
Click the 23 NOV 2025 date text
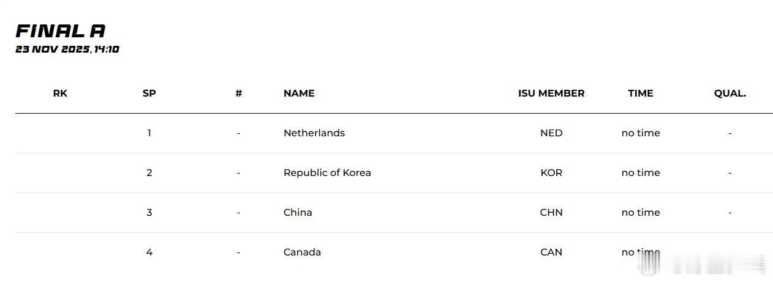coord(53,50)
